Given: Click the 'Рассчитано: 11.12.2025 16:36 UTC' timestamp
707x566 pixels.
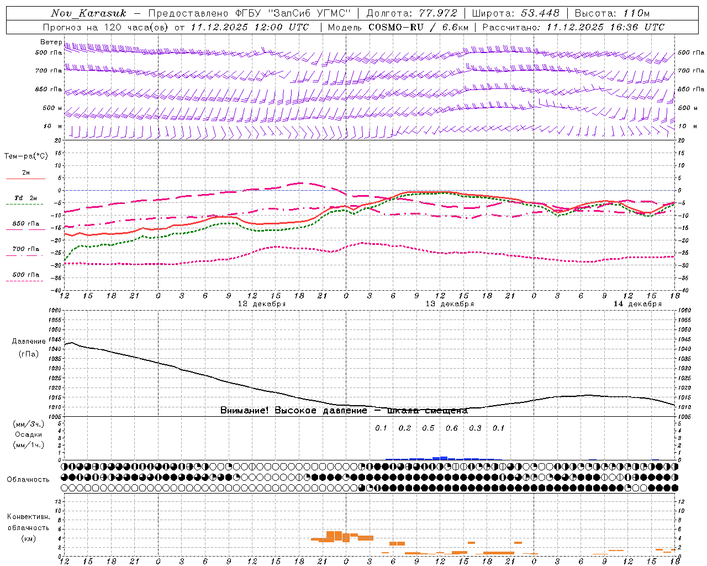Looking at the screenshot, I should click(x=573, y=27).
